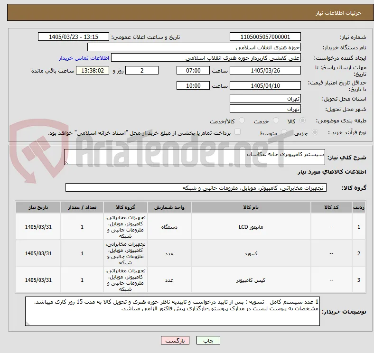Click the کیس کامپیوتر item cell
374x353 pixels.
(251, 280)
